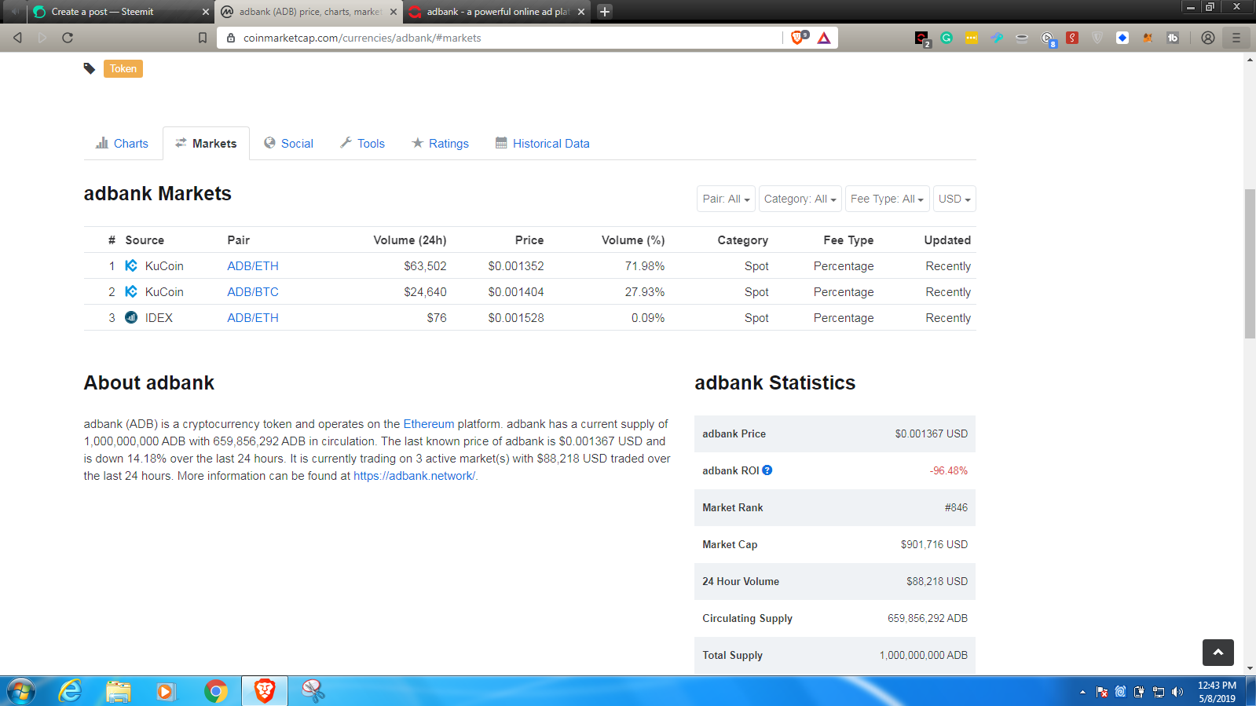Show hidden system tray icons
The width and height of the screenshot is (1256, 706).
[x=1082, y=692]
